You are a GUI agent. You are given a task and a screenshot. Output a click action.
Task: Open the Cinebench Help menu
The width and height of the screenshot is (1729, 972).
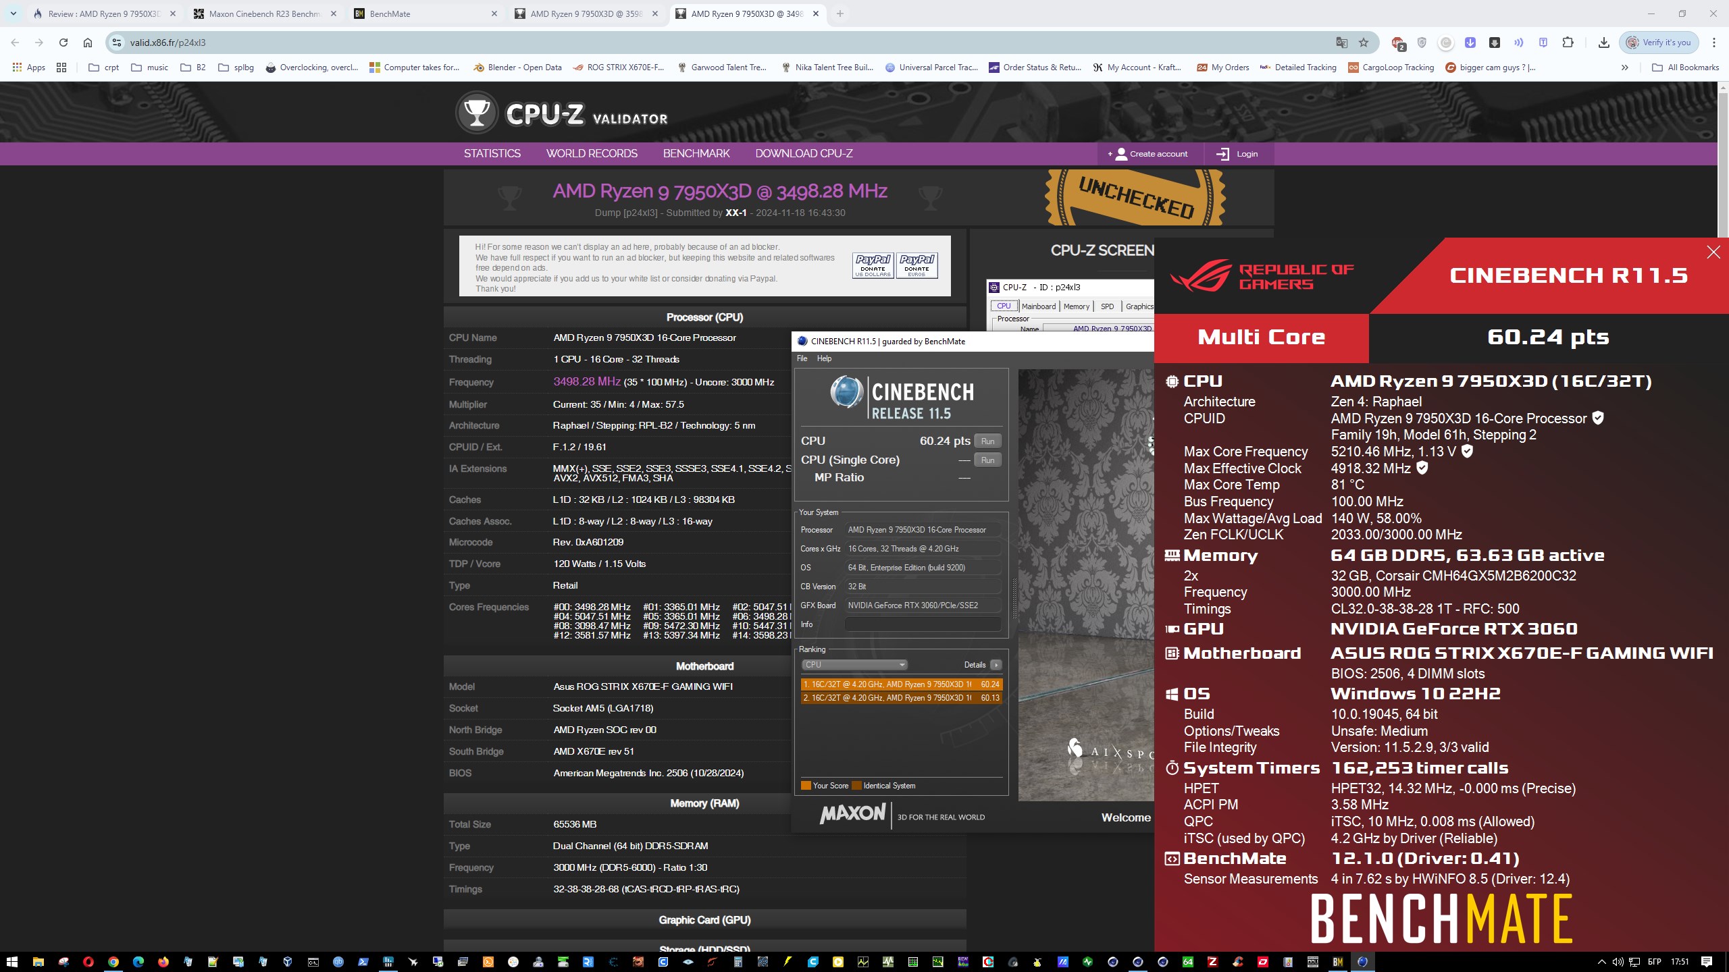tap(824, 358)
